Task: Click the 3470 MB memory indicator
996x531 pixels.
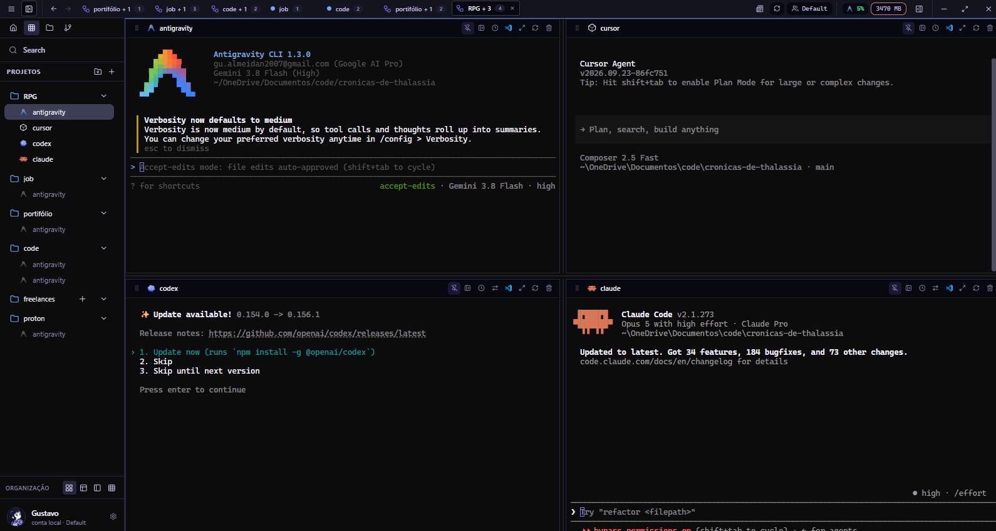Action: point(888,9)
